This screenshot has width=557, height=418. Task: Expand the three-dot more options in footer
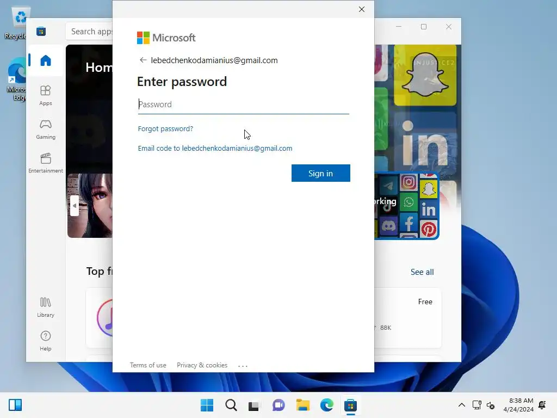(x=243, y=365)
